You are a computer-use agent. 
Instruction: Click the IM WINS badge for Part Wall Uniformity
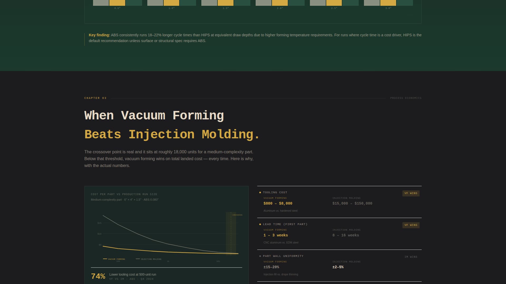pyautogui.click(x=411, y=257)
